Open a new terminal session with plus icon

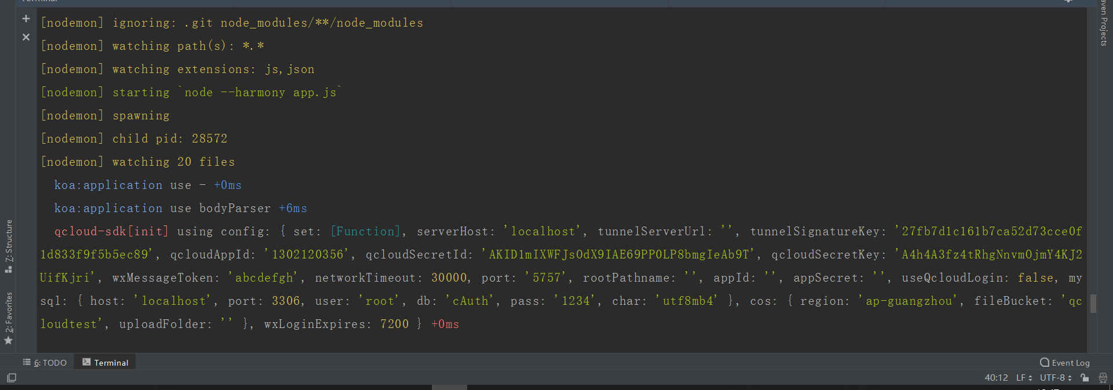coord(26,19)
